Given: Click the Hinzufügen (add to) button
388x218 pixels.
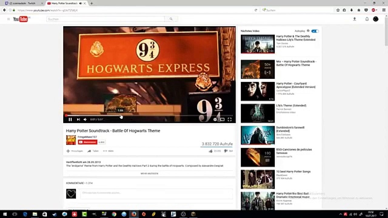Looking at the screenshot, I should pyautogui.click(x=75, y=151).
